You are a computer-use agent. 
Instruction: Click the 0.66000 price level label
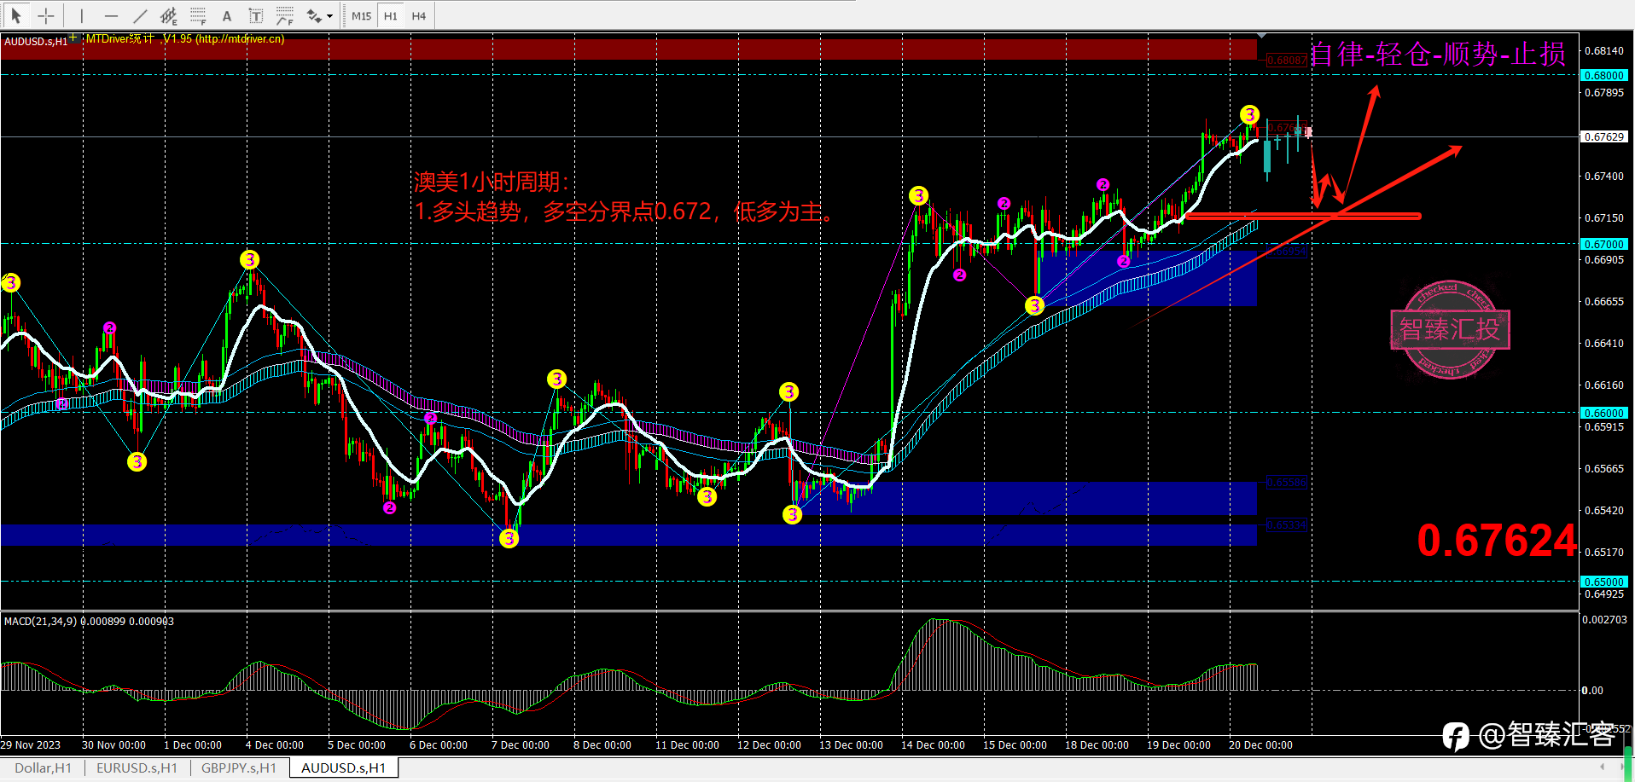tap(1604, 413)
